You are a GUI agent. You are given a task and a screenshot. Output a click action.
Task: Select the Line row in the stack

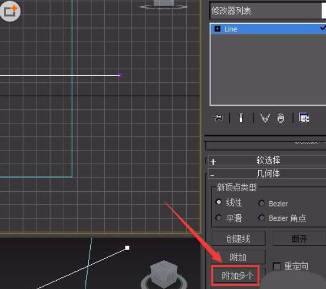tap(268, 29)
